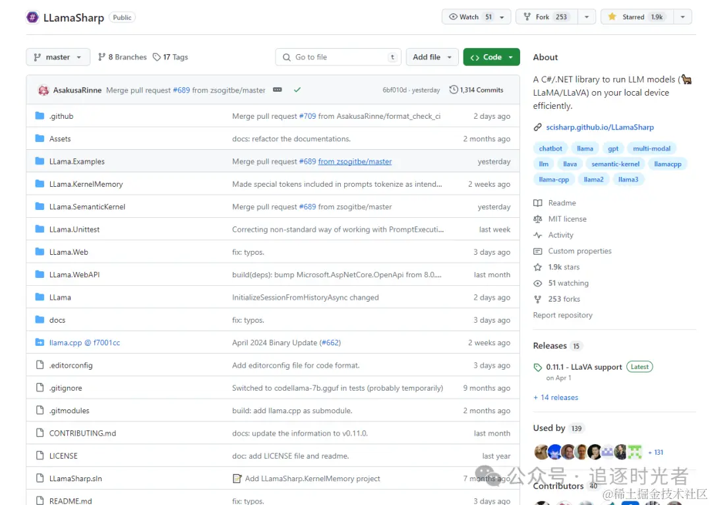Click the Report repository link
This screenshot has height=505, width=712.
562,315
